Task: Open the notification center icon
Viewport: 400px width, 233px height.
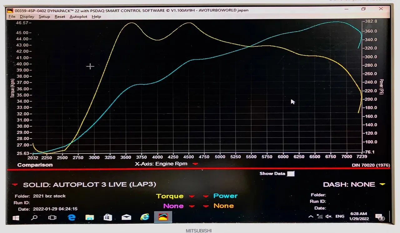Action: (379, 217)
